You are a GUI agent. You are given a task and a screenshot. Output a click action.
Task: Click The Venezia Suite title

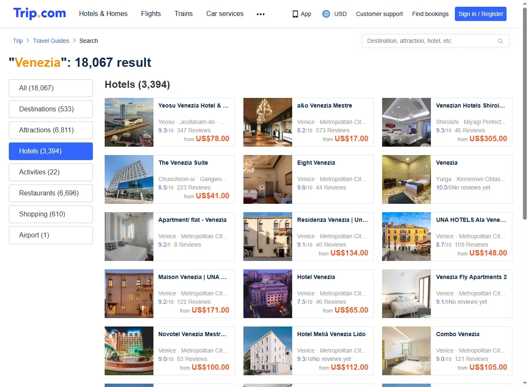(x=183, y=163)
